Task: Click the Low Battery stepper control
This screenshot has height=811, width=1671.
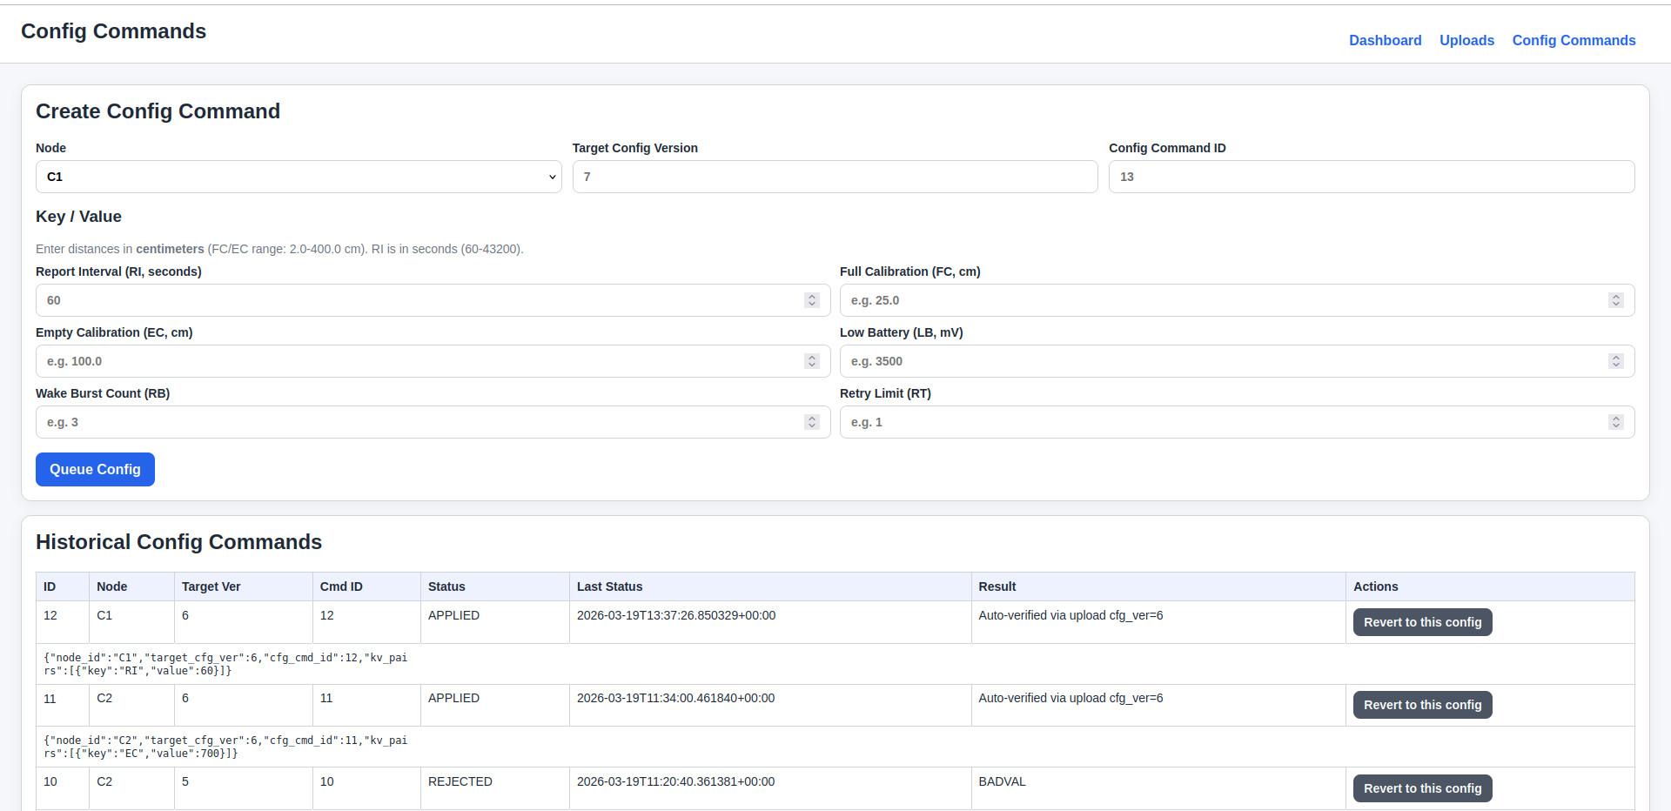Action: click(x=1615, y=361)
